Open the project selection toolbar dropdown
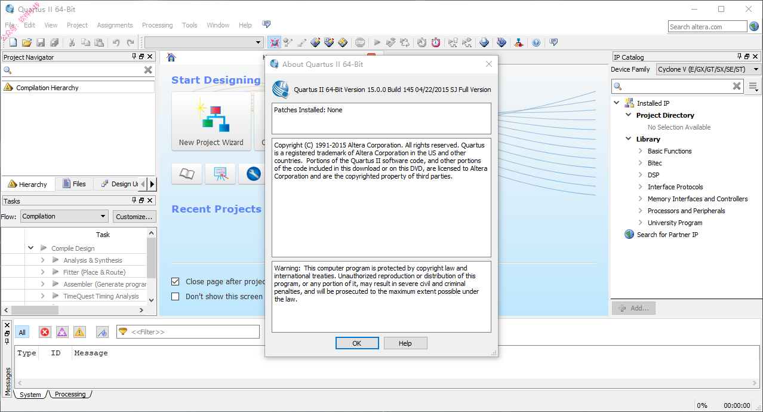 pos(204,42)
